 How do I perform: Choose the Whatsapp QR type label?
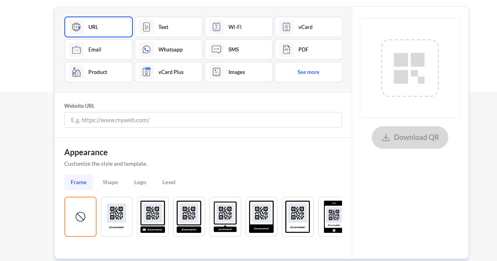click(170, 49)
